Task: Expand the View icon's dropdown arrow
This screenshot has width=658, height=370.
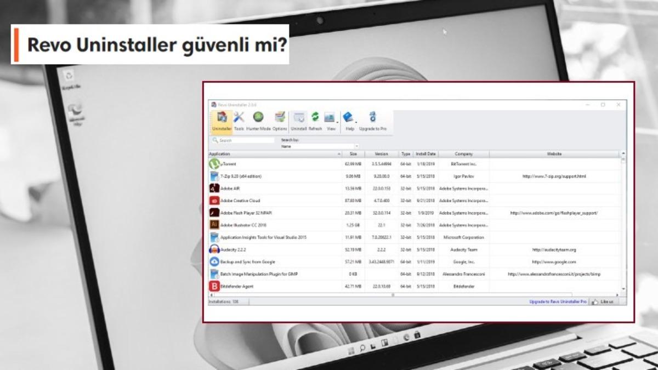Action: click(337, 123)
